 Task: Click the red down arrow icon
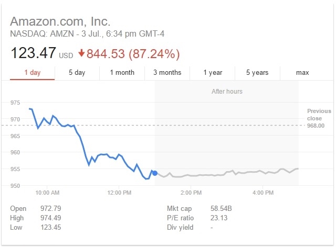point(81,53)
